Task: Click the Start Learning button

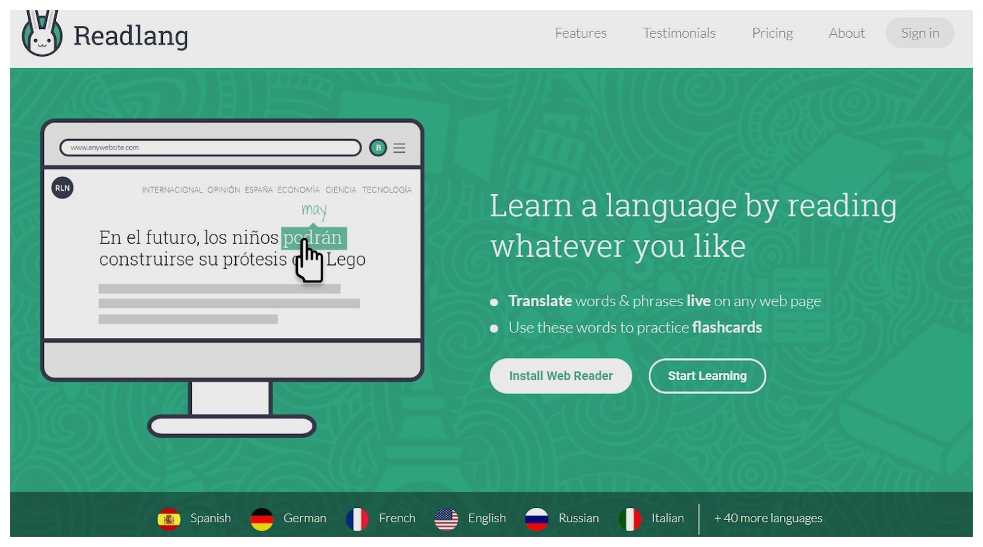Action: coord(707,376)
